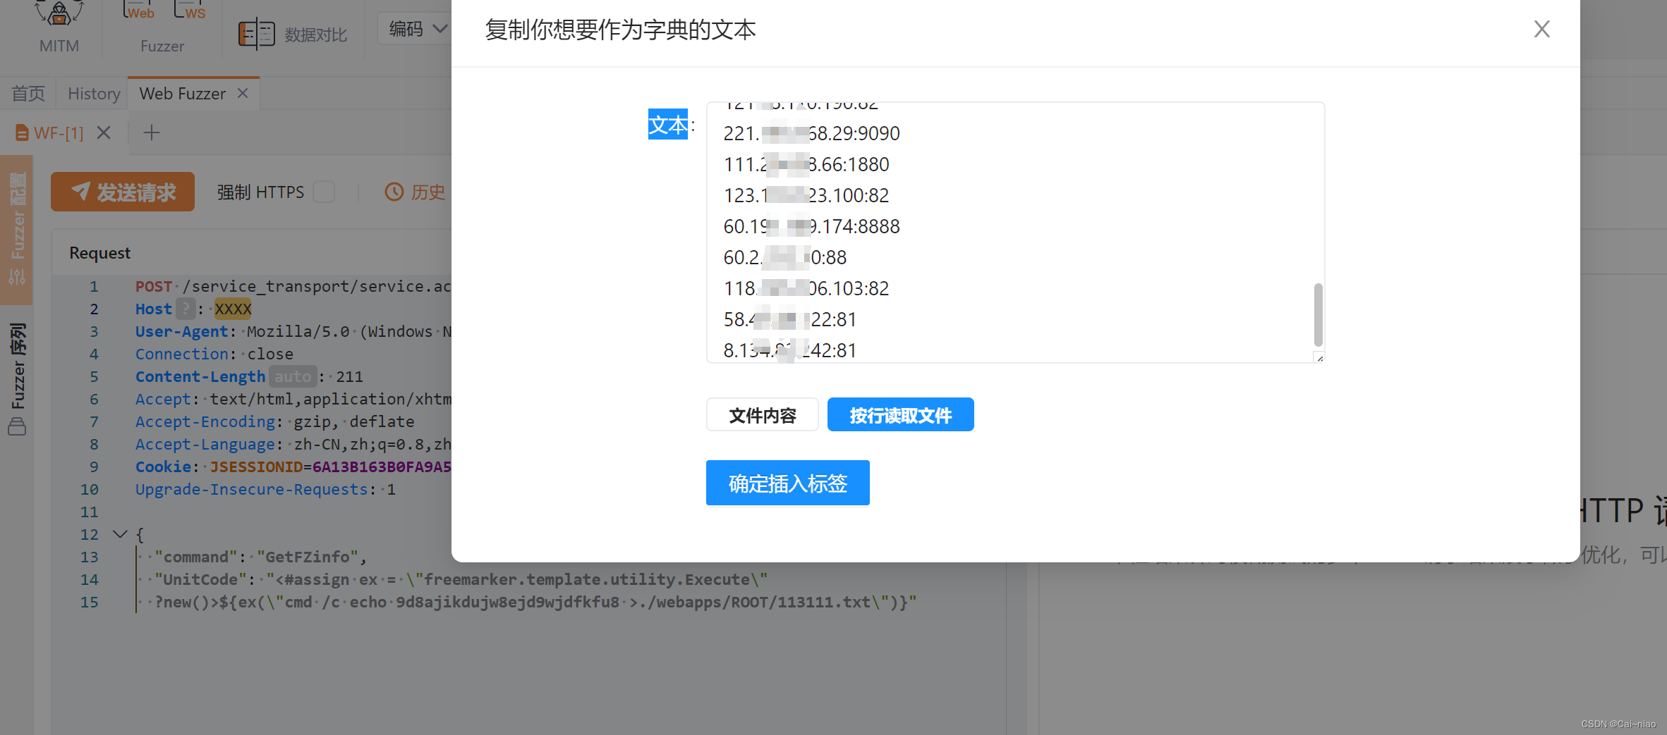Open the Fuzzer 序列 side panel
The width and height of the screenshot is (1667, 735).
click(x=17, y=379)
